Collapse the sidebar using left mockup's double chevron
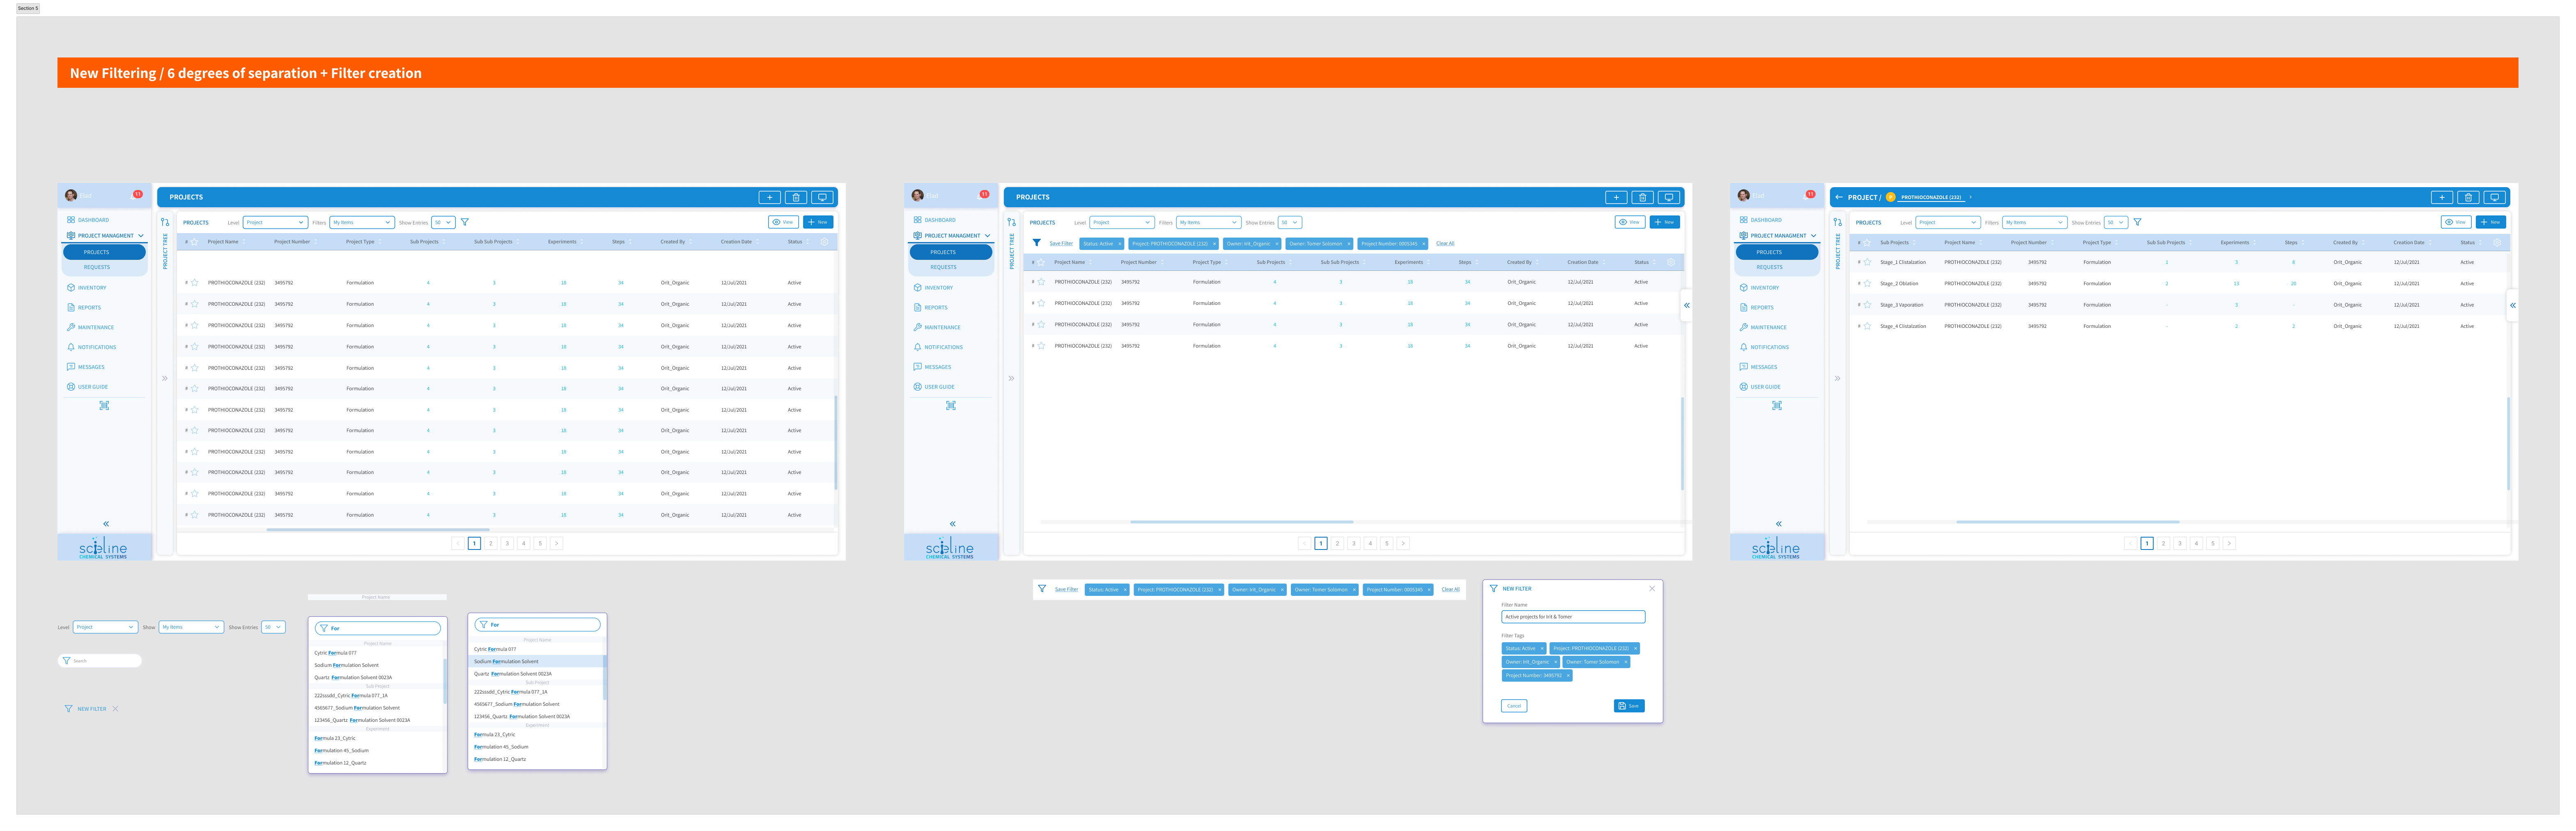The width and height of the screenshot is (2576, 831). click(106, 524)
